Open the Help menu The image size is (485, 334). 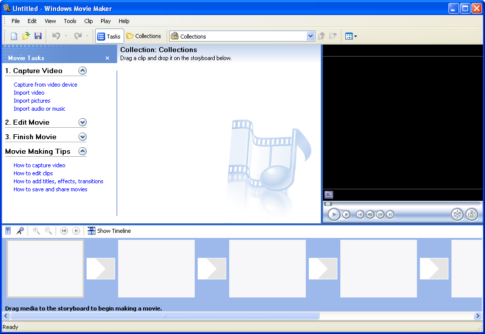tap(124, 21)
